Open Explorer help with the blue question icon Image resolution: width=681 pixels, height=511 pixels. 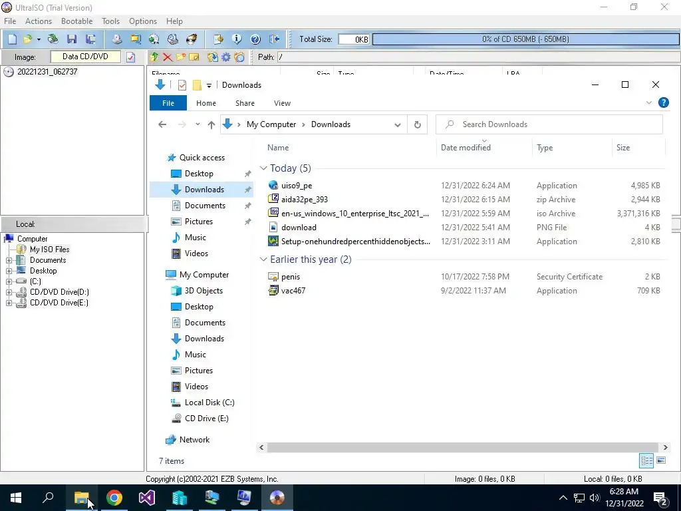[x=663, y=102]
